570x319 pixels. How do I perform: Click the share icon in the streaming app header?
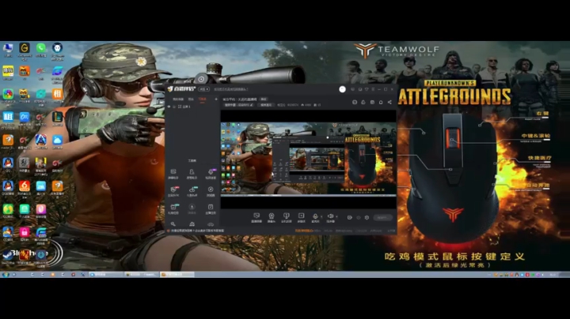389,102
